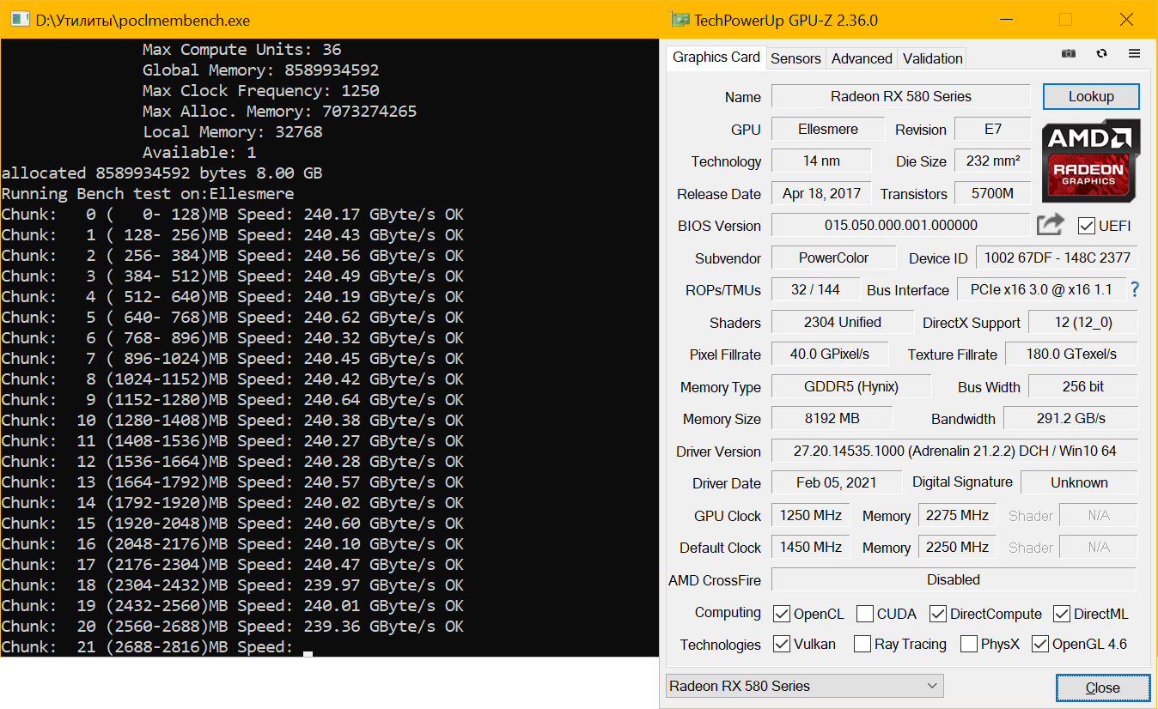1158x709 pixels.
Task: Click the Memory Type field GDDR5 (Hynix)
Action: tap(850, 386)
